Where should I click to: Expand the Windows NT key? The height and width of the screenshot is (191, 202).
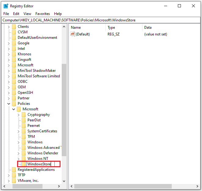tap(18, 159)
